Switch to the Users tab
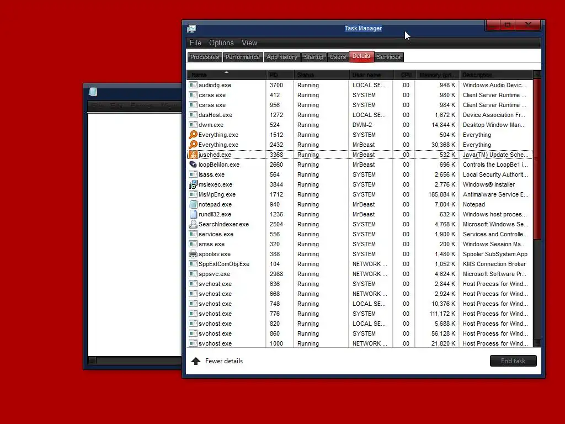The height and width of the screenshot is (424, 565). (338, 57)
